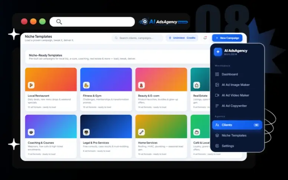Click the Coaching & Courses card title
288x180 pixels.
[x=41, y=143]
